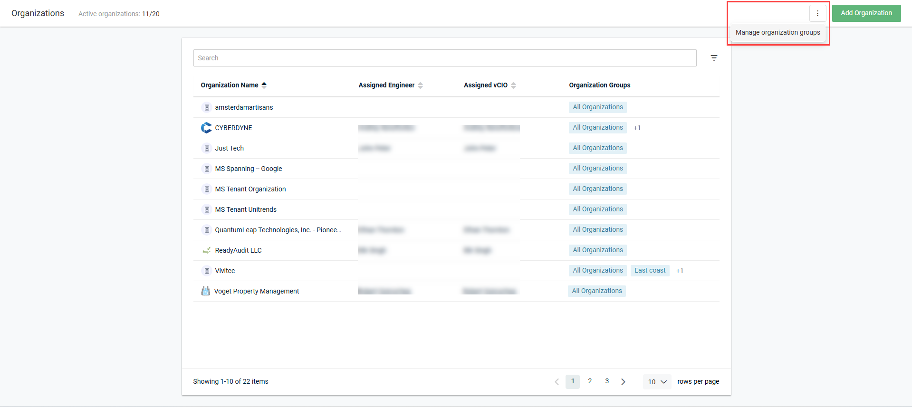Expand the +1 groups for Vivitec
Screen dimensions: 912x407
click(680, 271)
